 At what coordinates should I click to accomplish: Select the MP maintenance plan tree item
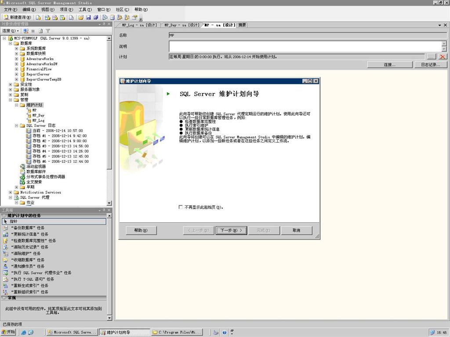click(x=34, y=110)
